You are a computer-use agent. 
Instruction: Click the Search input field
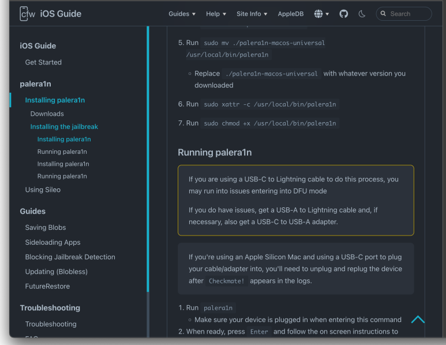pyautogui.click(x=404, y=14)
